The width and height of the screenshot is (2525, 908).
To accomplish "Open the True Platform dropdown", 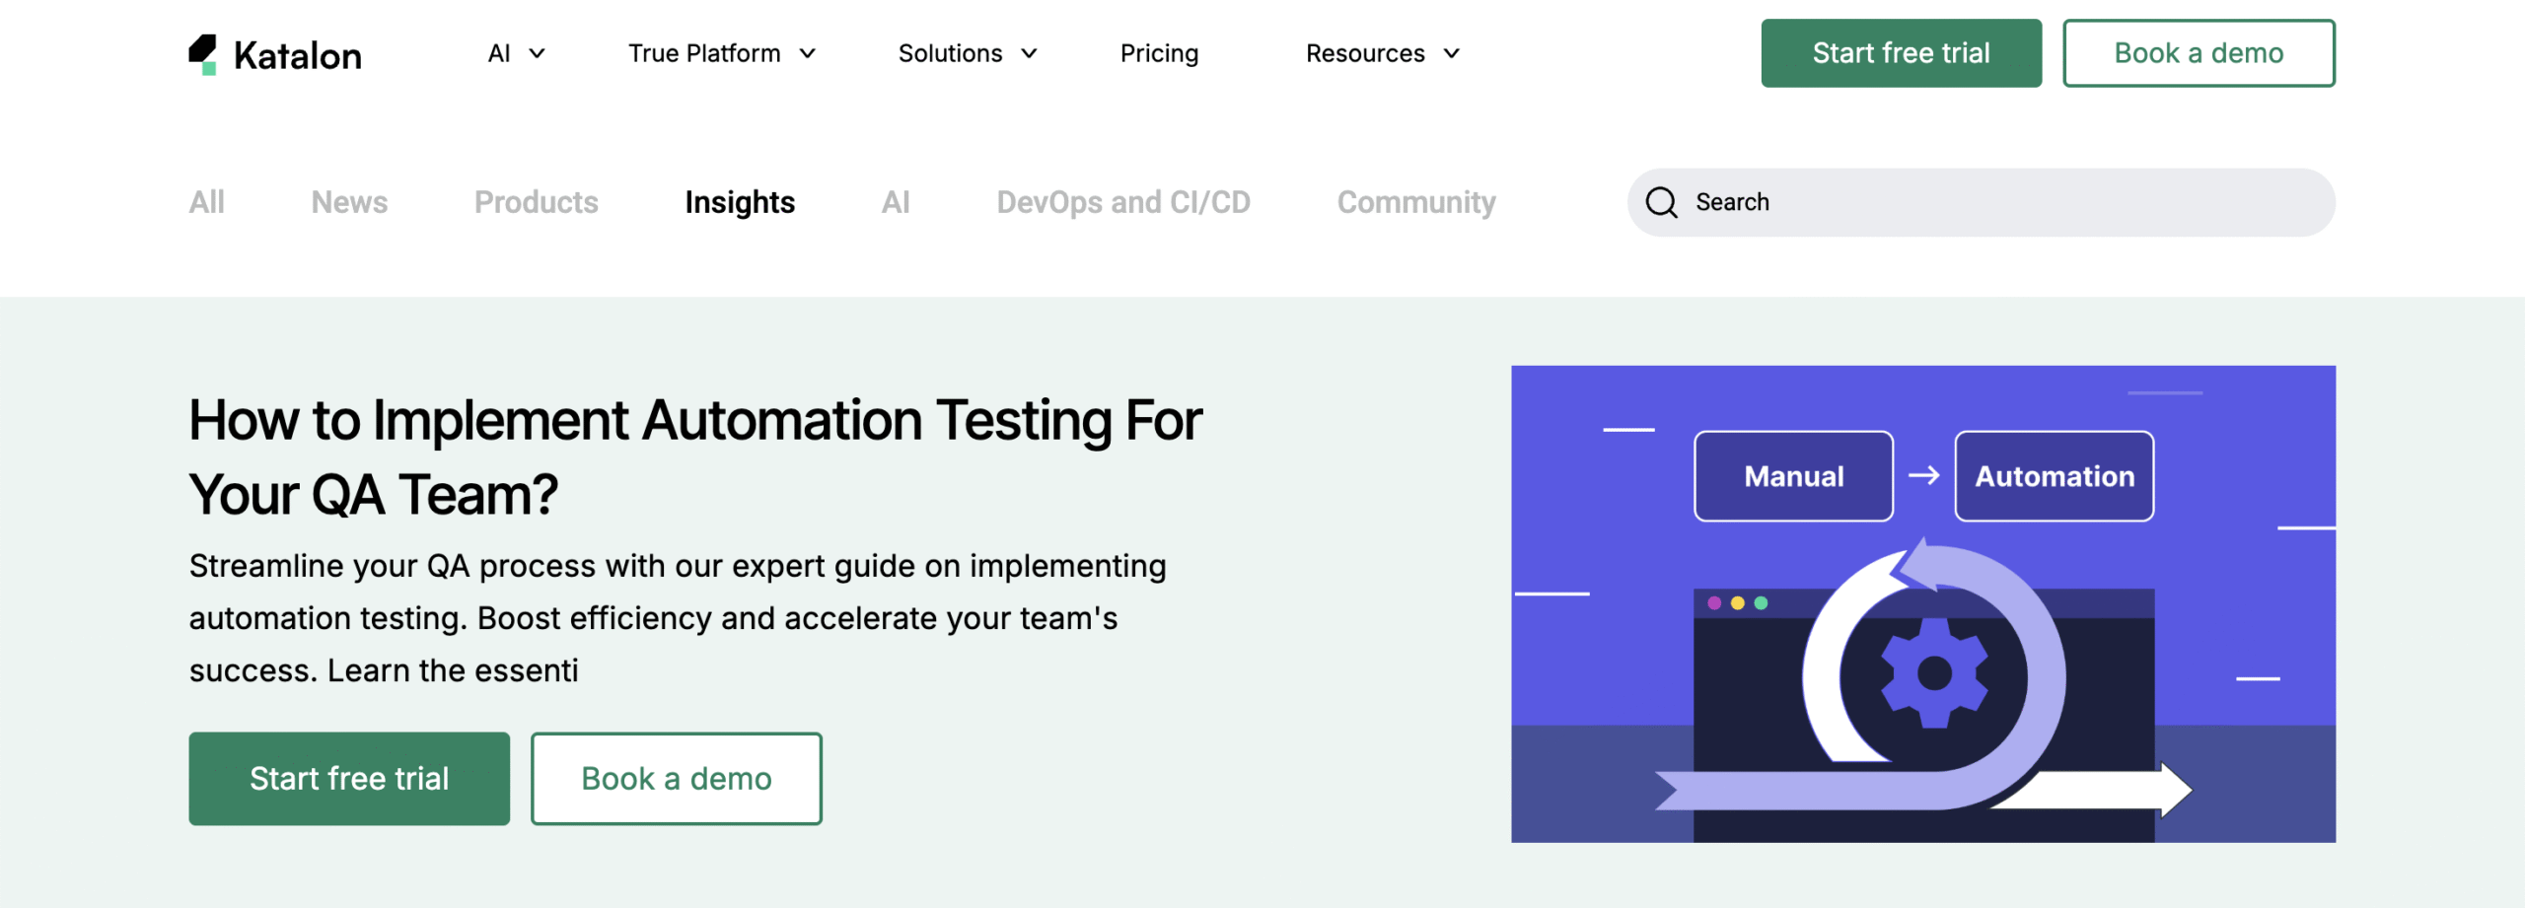I will (x=721, y=53).
